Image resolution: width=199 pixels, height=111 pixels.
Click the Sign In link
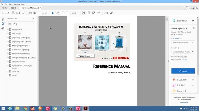pos(194,8)
